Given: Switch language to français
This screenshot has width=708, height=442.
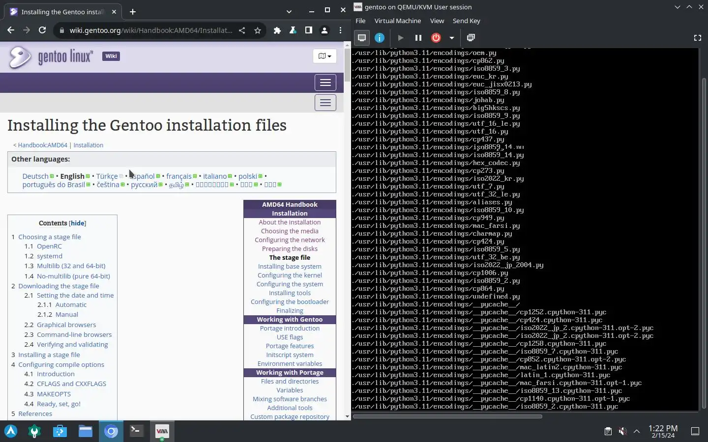Looking at the screenshot, I should (179, 176).
